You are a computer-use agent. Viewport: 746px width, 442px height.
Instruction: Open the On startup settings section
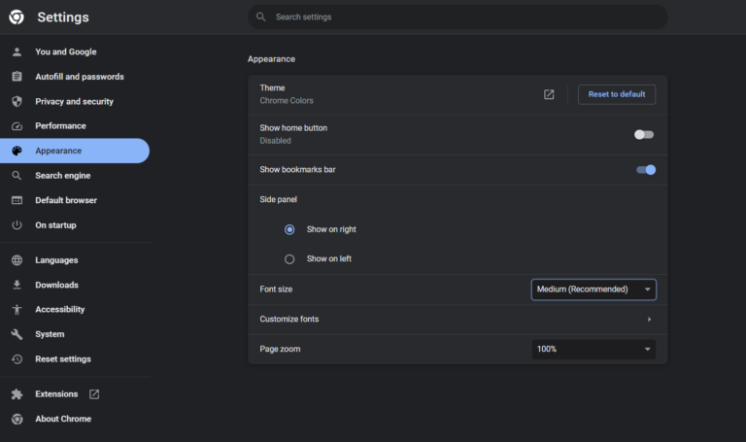(x=55, y=225)
